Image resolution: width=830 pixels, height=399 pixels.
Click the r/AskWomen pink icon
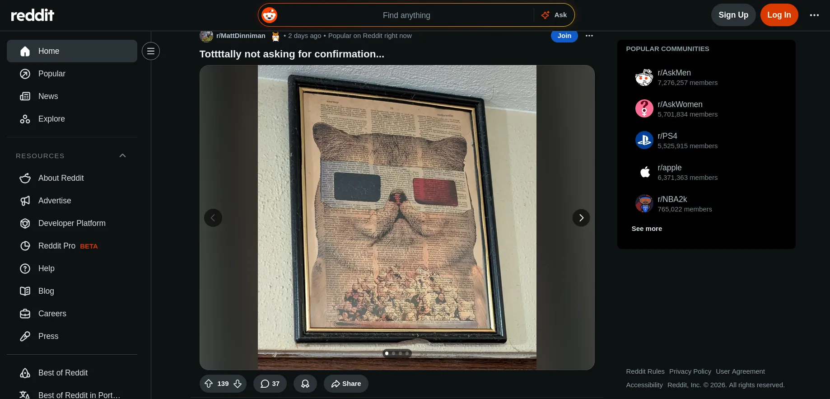[644, 109]
